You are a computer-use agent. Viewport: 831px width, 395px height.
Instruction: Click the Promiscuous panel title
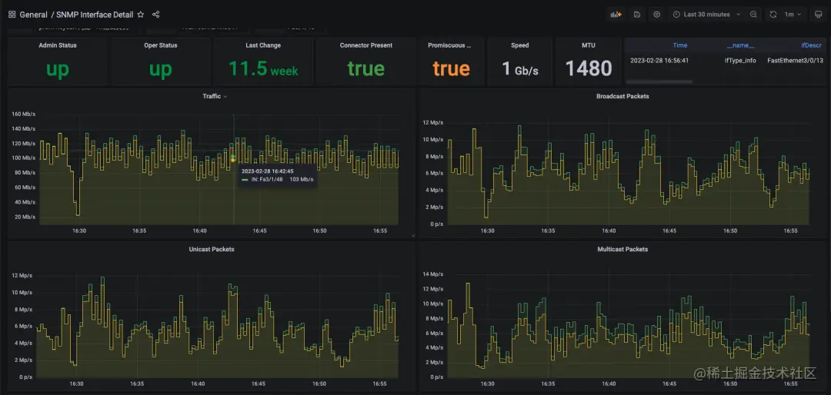tap(449, 45)
